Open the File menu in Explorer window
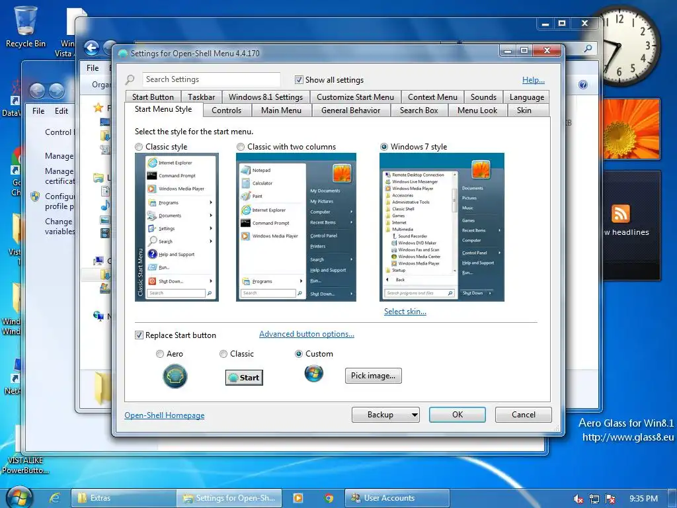 click(x=93, y=68)
